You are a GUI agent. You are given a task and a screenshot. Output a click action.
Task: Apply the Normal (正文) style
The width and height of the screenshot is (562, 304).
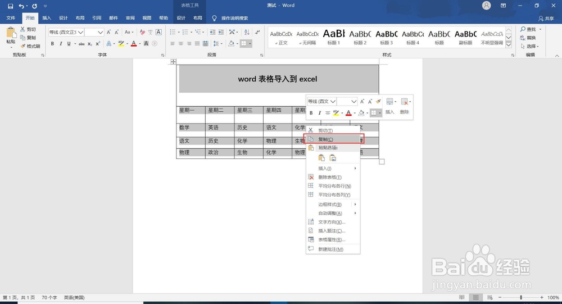pyautogui.click(x=281, y=37)
